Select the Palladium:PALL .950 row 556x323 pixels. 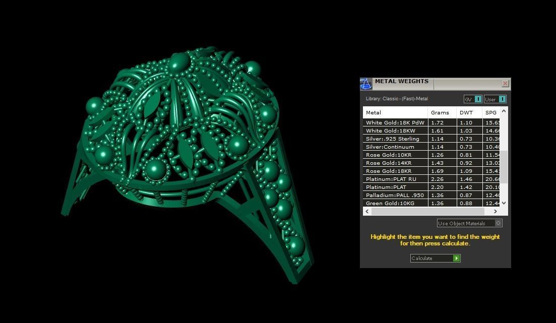click(x=431, y=196)
